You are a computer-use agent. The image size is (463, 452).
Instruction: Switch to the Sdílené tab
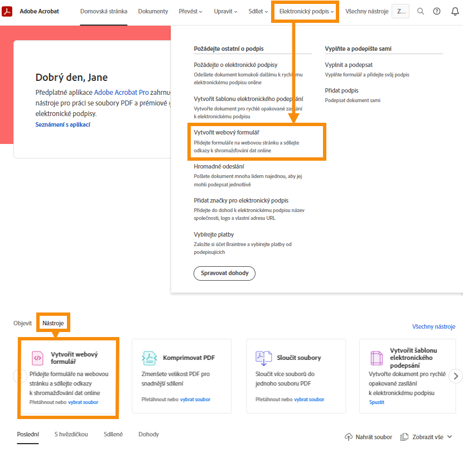point(113,434)
